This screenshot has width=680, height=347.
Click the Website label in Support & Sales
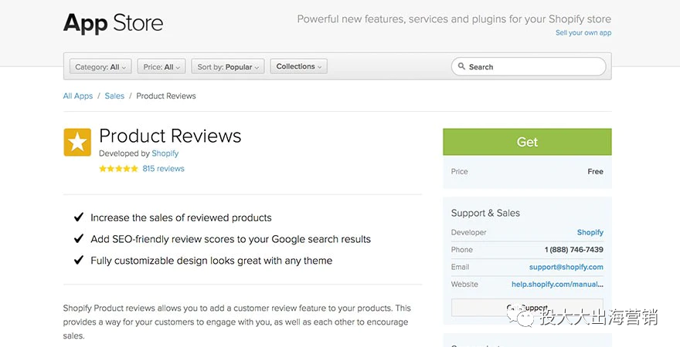(464, 285)
